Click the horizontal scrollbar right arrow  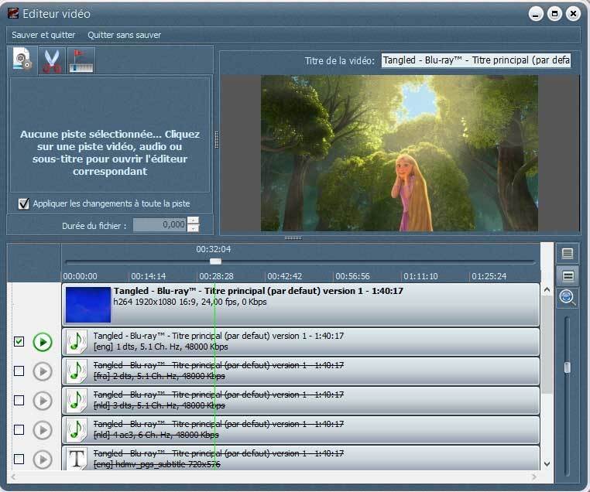click(534, 477)
